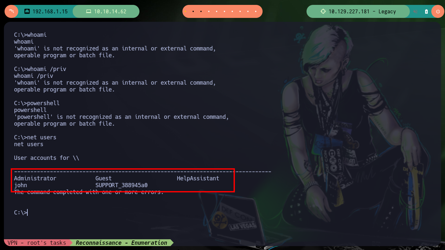Click the crosshair target icon beside 10.129.227.181
Viewport: 445px width, 250px height.
point(323,11)
